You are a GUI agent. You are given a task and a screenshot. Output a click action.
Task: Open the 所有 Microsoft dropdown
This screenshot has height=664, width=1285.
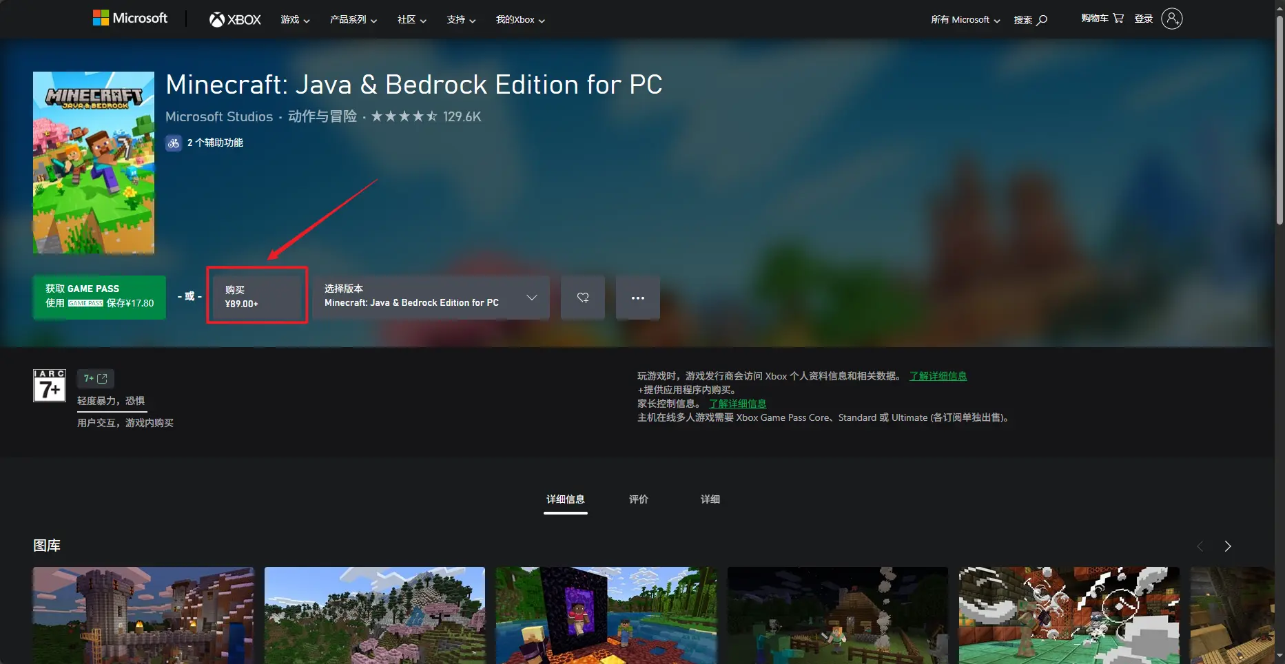965,20
